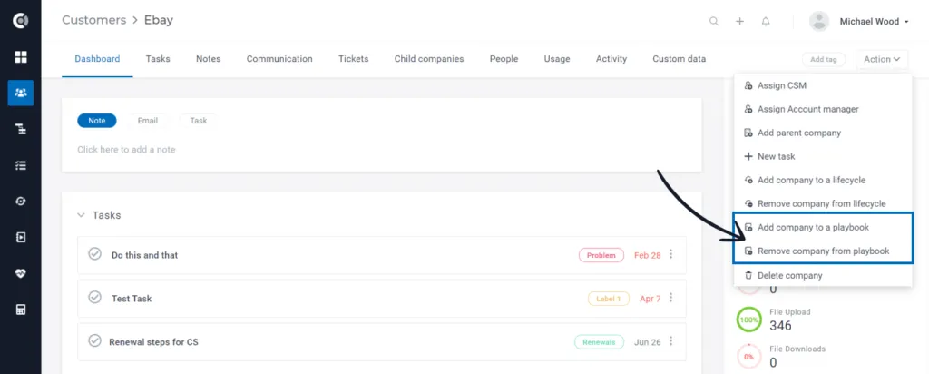This screenshot has width=929, height=374.
Task: Open the notifications bell icon
Action: pyautogui.click(x=766, y=22)
